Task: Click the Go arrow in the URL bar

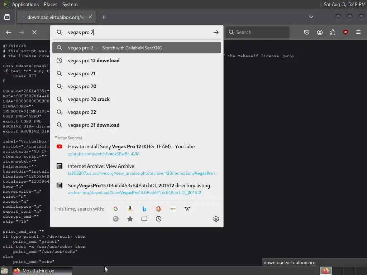Action: click(x=216, y=32)
